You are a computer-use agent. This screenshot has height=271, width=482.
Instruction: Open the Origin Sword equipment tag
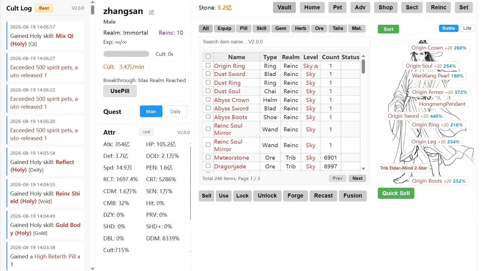click(415, 116)
